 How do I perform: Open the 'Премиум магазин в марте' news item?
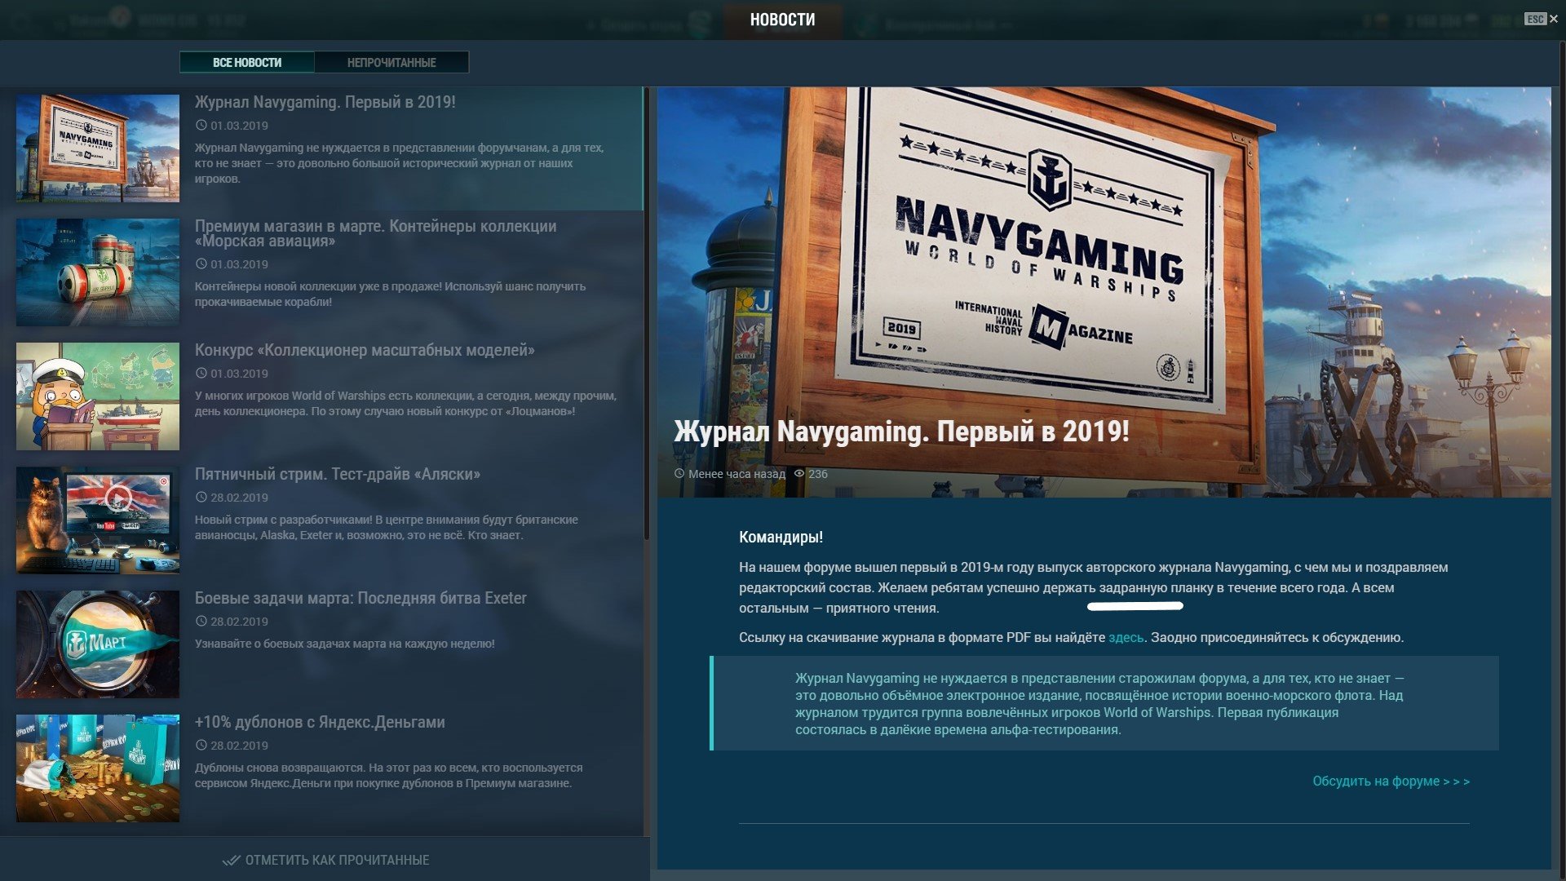375,233
